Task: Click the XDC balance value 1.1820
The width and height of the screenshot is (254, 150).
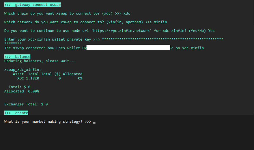Action: coord(32,78)
